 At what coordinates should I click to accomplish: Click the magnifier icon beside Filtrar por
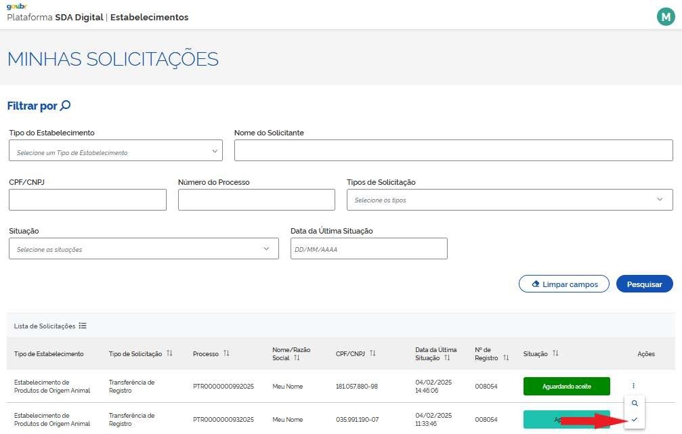(66, 106)
